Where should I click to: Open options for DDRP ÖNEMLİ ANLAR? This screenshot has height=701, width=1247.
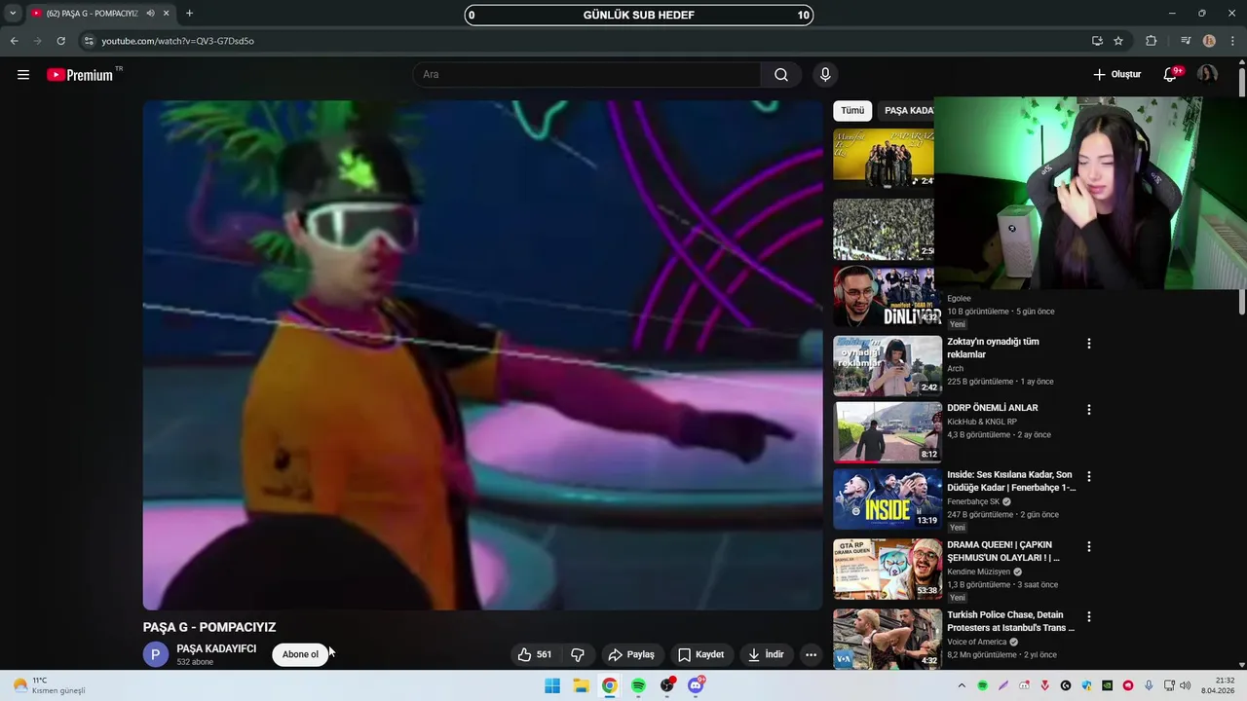tap(1089, 410)
